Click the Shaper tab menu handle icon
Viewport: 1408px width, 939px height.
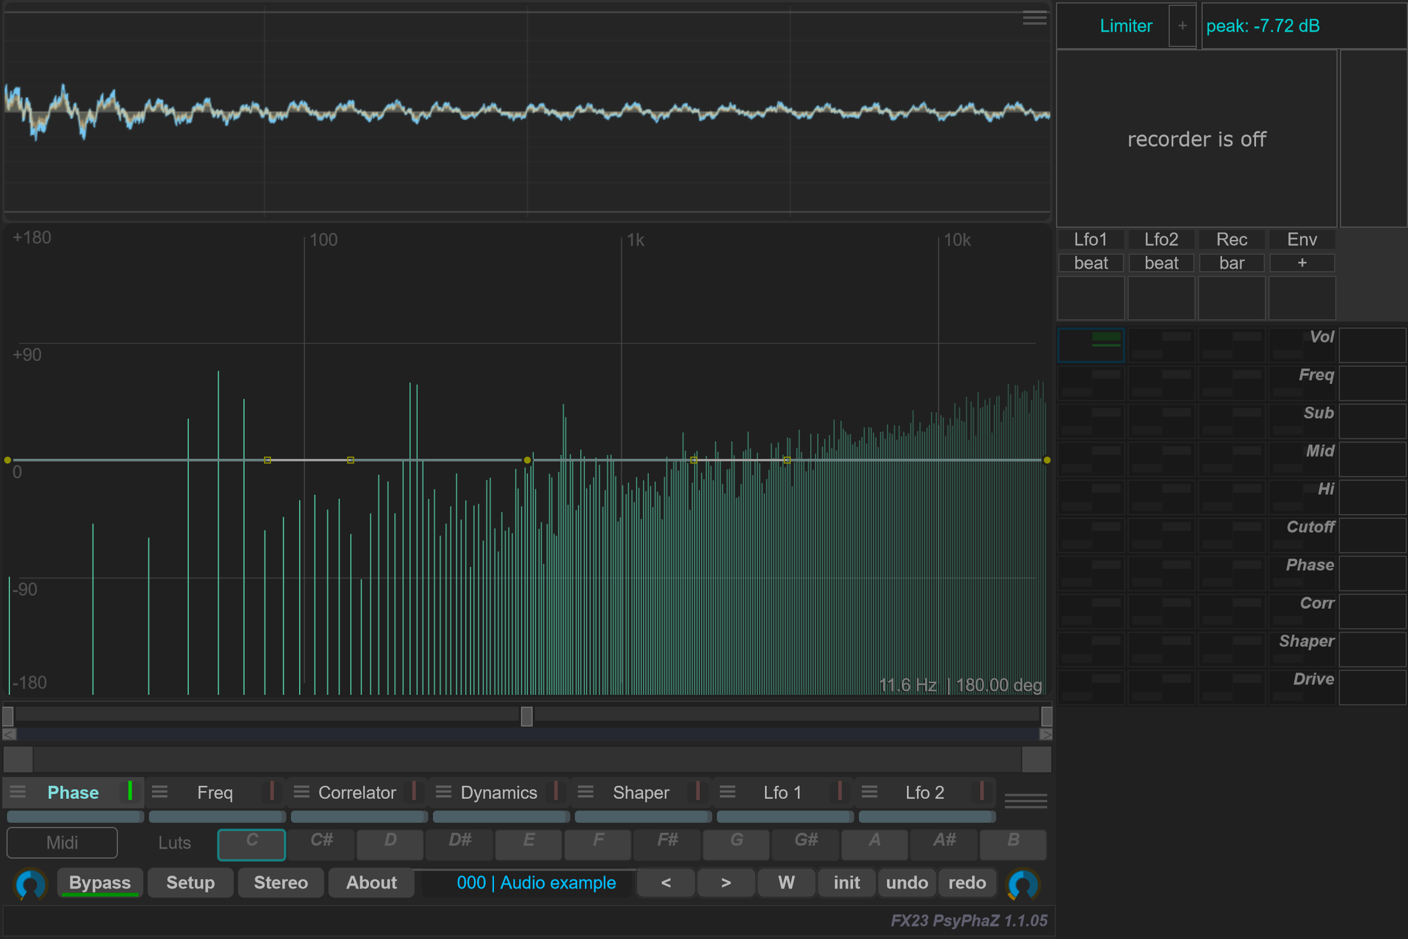click(585, 792)
